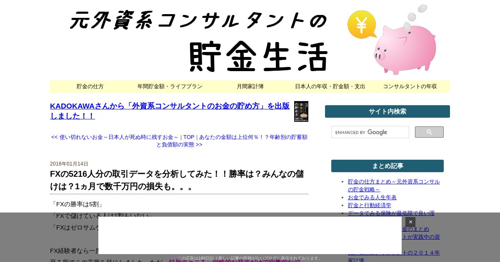Viewport: 500px width, 262px height.
Task: Click the yen speech bubble icon
Action: click(362, 25)
